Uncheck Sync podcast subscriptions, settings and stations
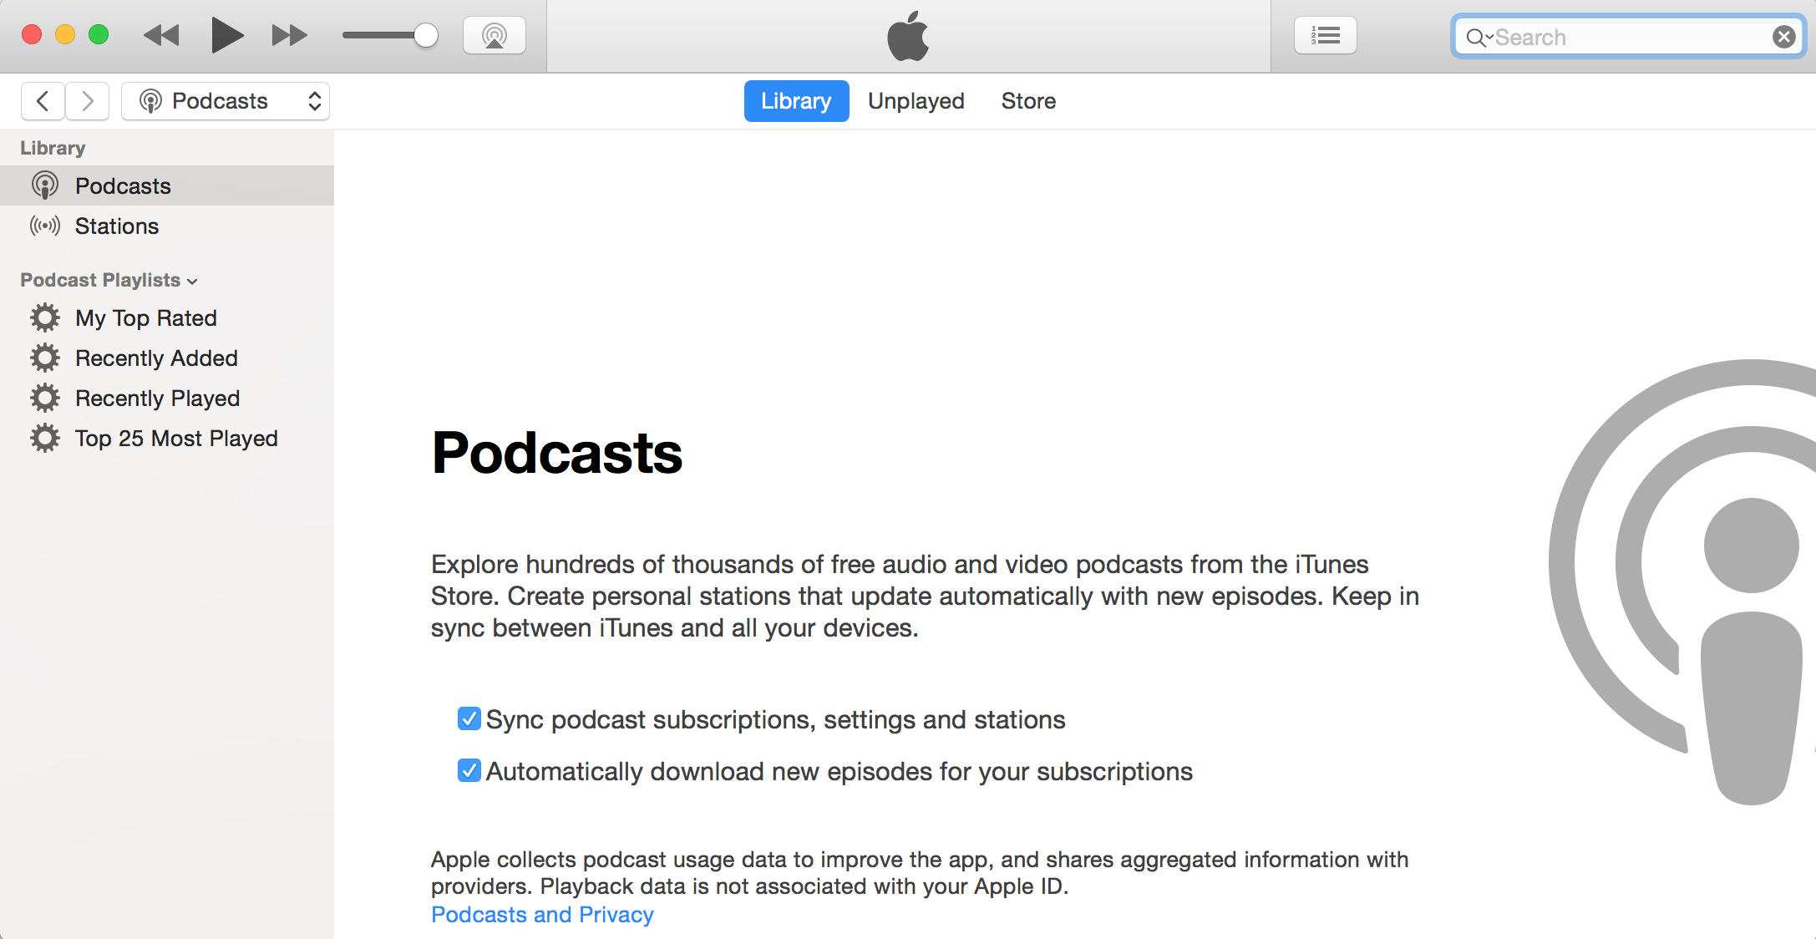 (x=469, y=718)
